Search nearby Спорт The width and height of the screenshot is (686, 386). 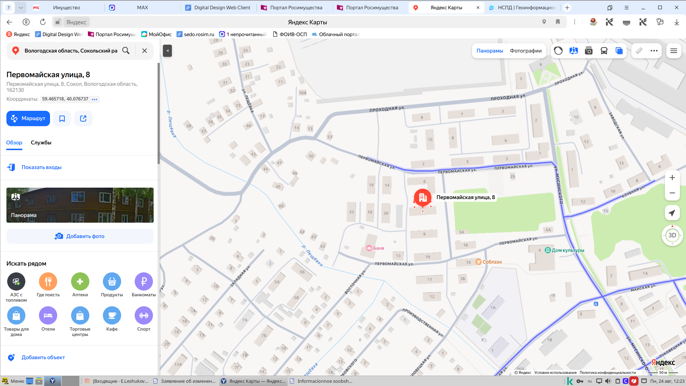pos(144,319)
